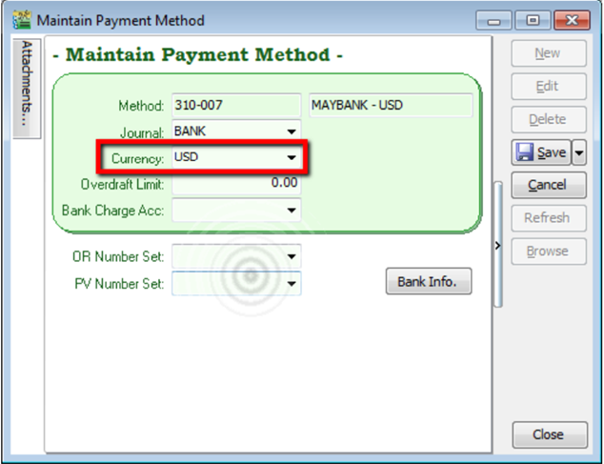Expand the Journal dropdown

pyautogui.click(x=292, y=131)
